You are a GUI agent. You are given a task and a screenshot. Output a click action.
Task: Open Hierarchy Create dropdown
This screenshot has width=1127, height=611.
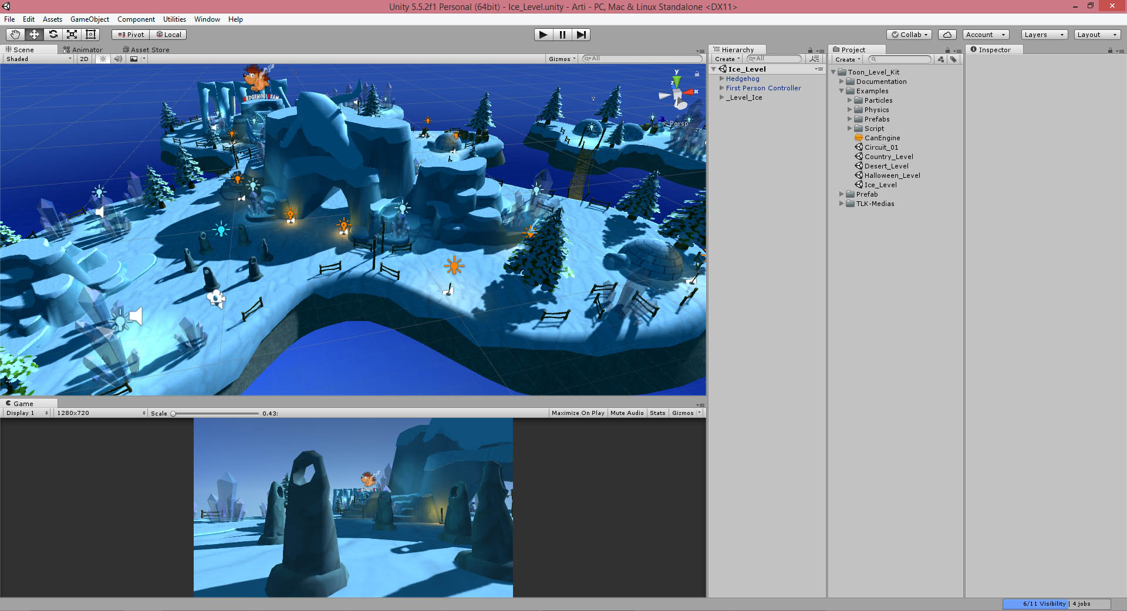[x=727, y=59]
